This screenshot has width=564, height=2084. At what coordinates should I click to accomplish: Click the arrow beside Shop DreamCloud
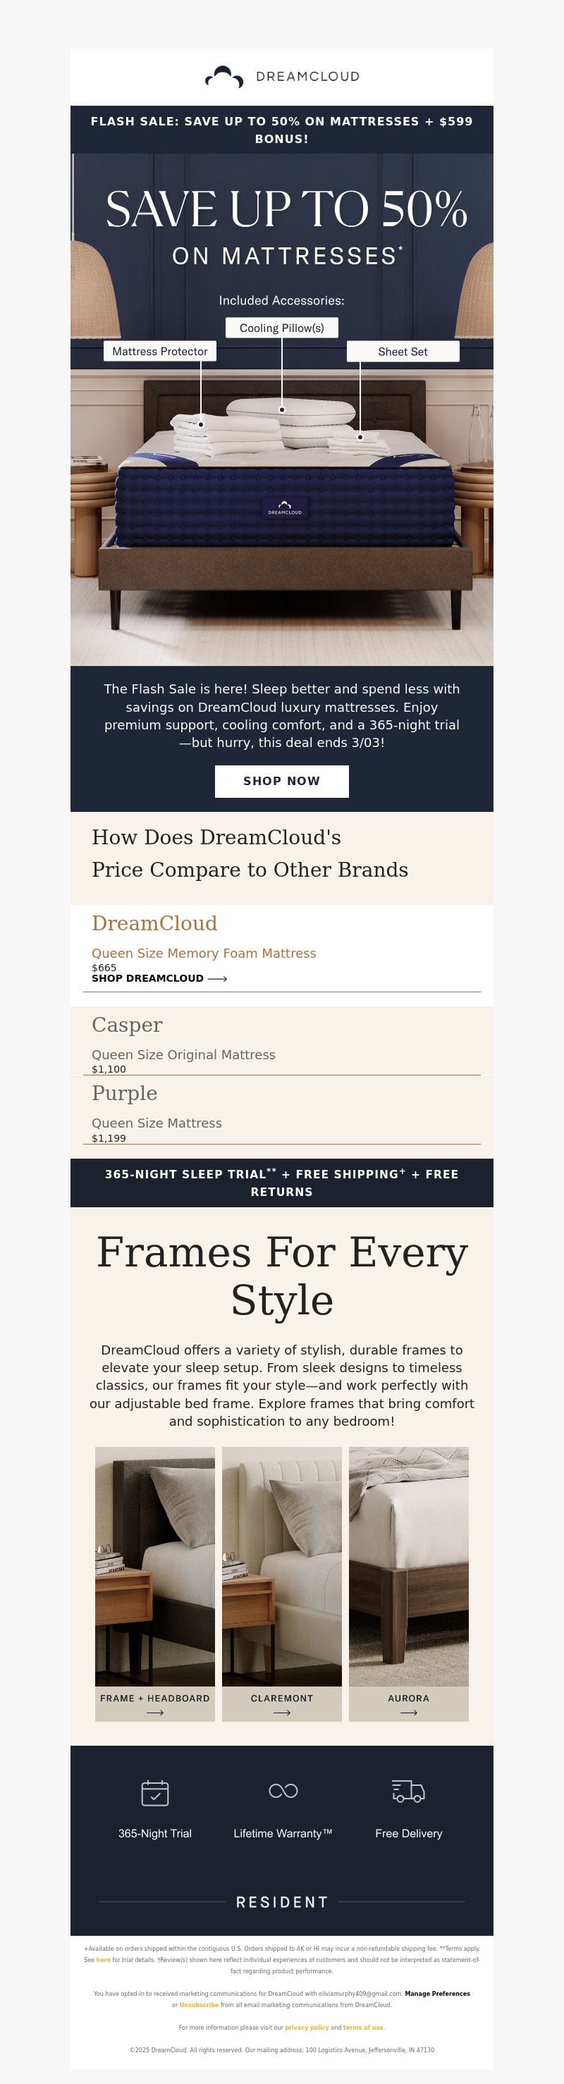[218, 978]
